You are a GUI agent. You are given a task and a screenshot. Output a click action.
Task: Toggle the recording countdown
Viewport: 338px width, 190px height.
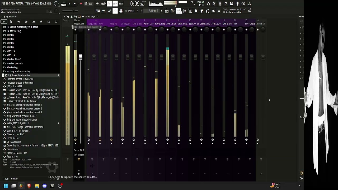pyautogui.click(x=109, y=4)
